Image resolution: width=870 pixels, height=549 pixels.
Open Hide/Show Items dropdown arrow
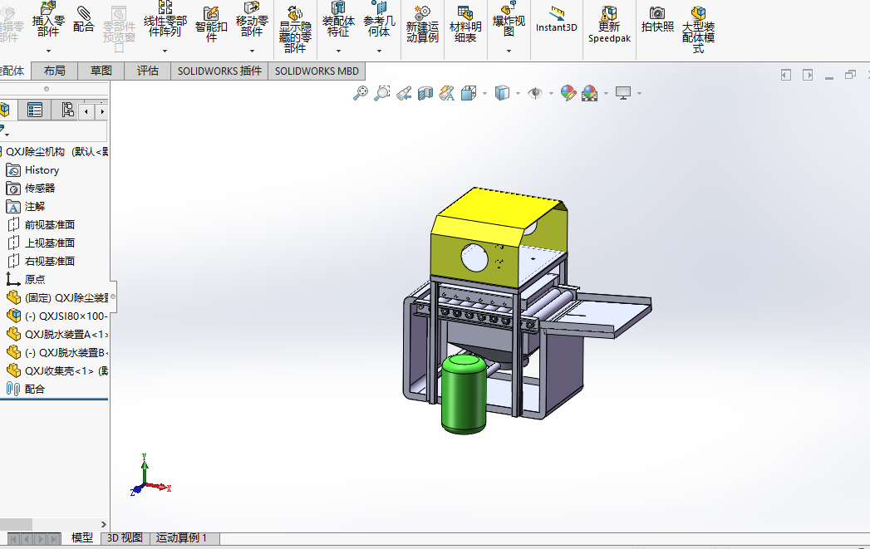(x=551, y=93)
